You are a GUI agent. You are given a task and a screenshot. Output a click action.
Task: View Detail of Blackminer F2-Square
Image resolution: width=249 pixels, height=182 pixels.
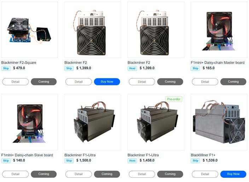(16, 82)
